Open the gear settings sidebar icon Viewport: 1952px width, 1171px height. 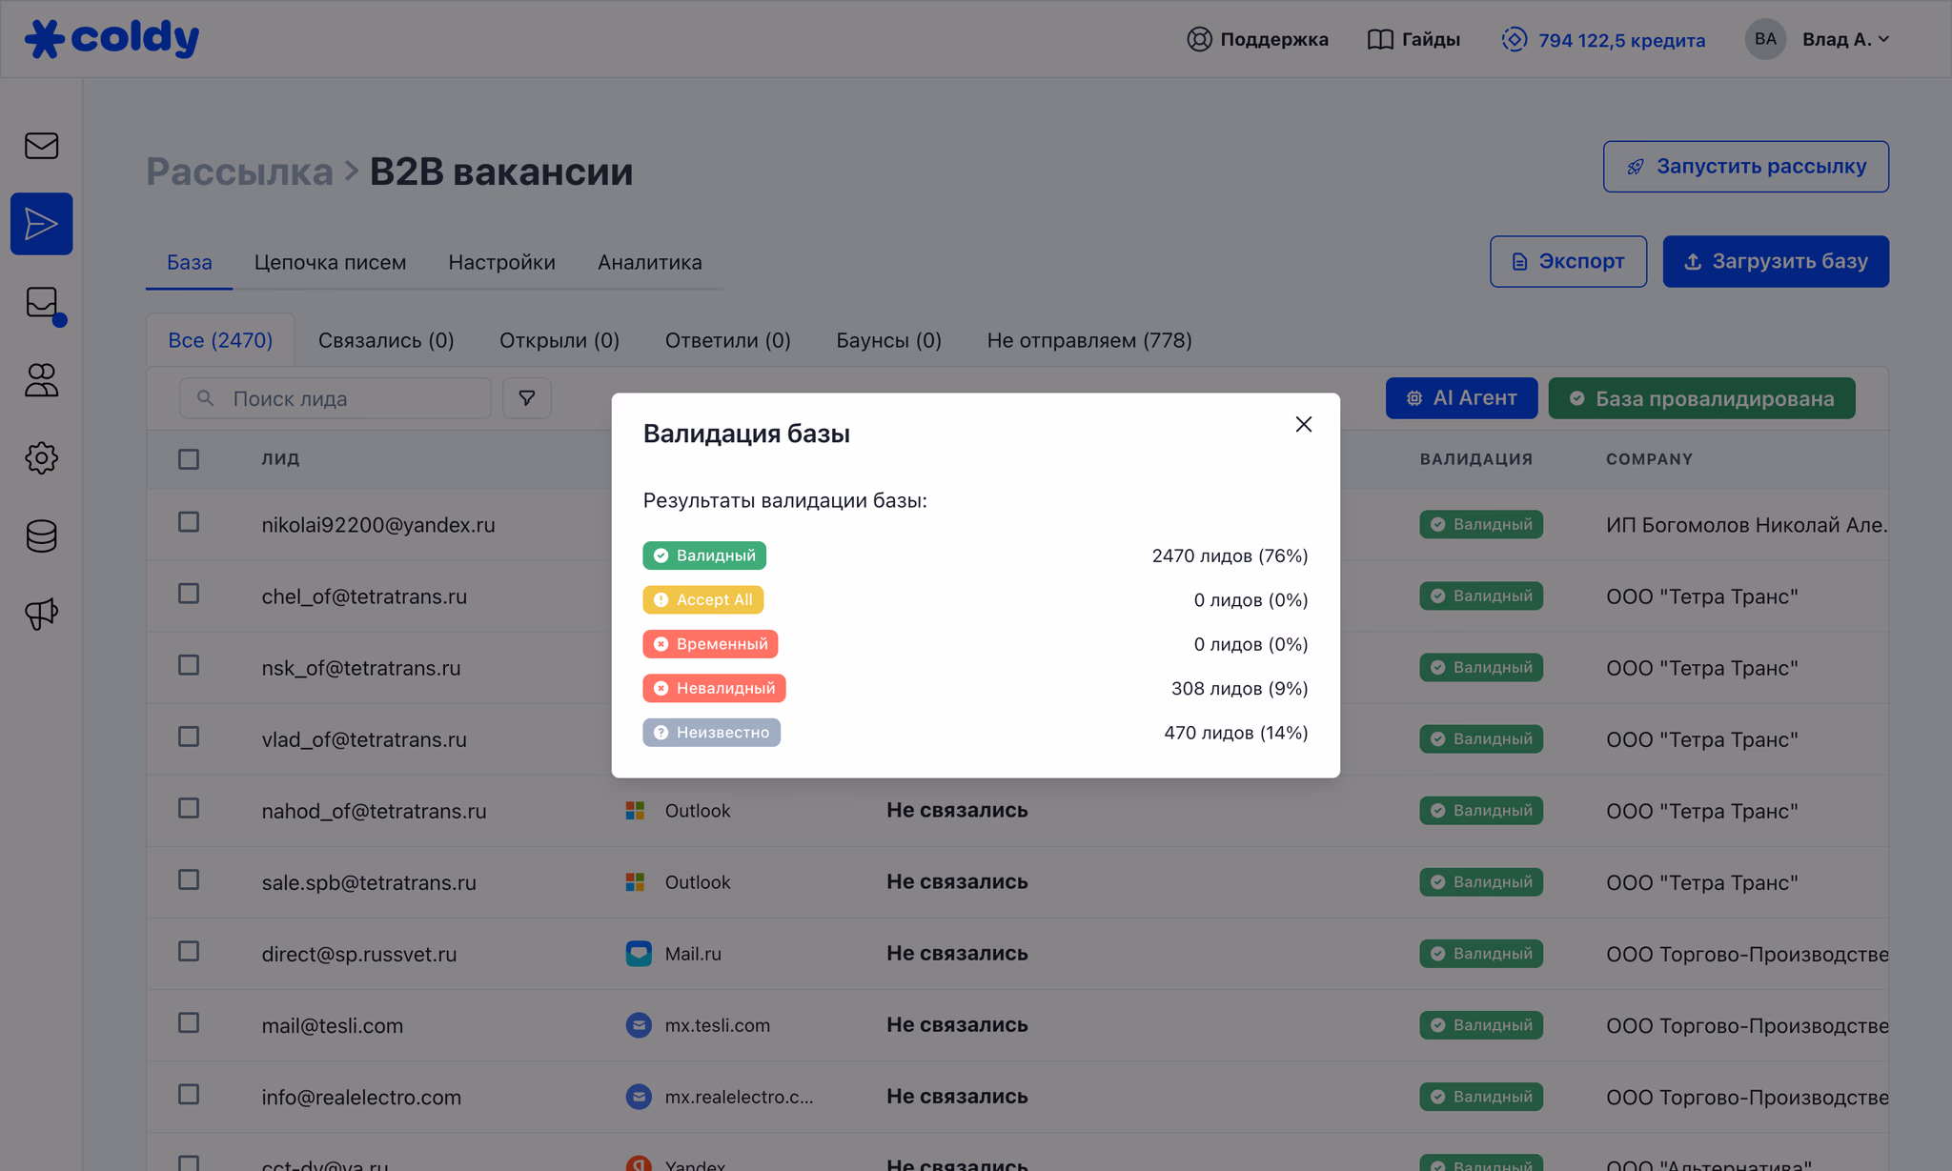click(41, 458)
